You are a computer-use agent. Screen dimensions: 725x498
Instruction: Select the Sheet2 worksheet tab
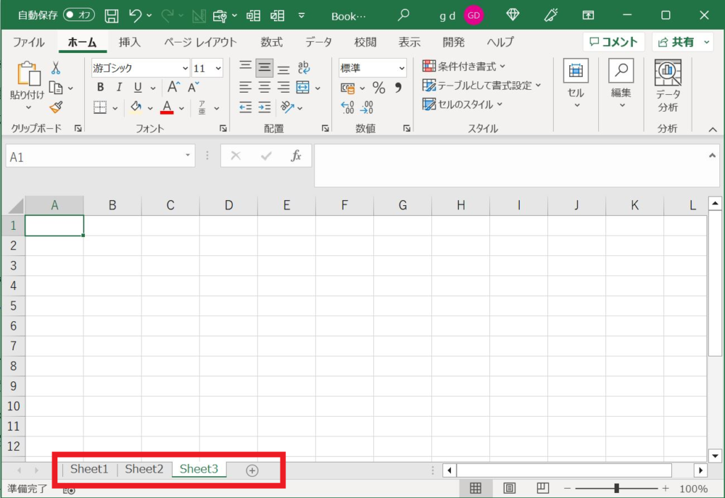(144, 469)
